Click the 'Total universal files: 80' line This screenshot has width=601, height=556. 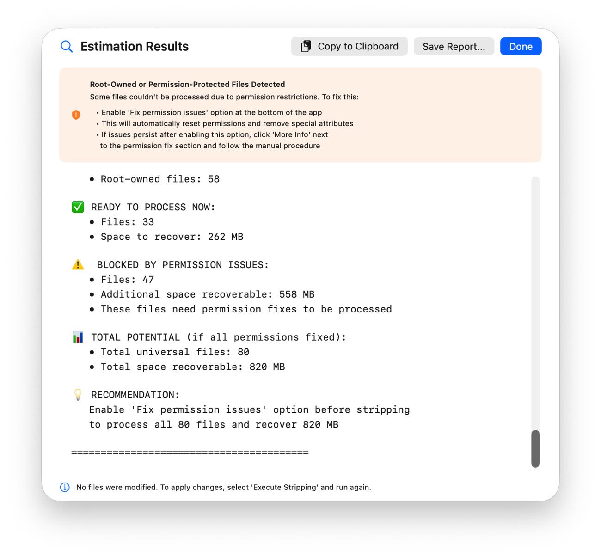point(175,352)
